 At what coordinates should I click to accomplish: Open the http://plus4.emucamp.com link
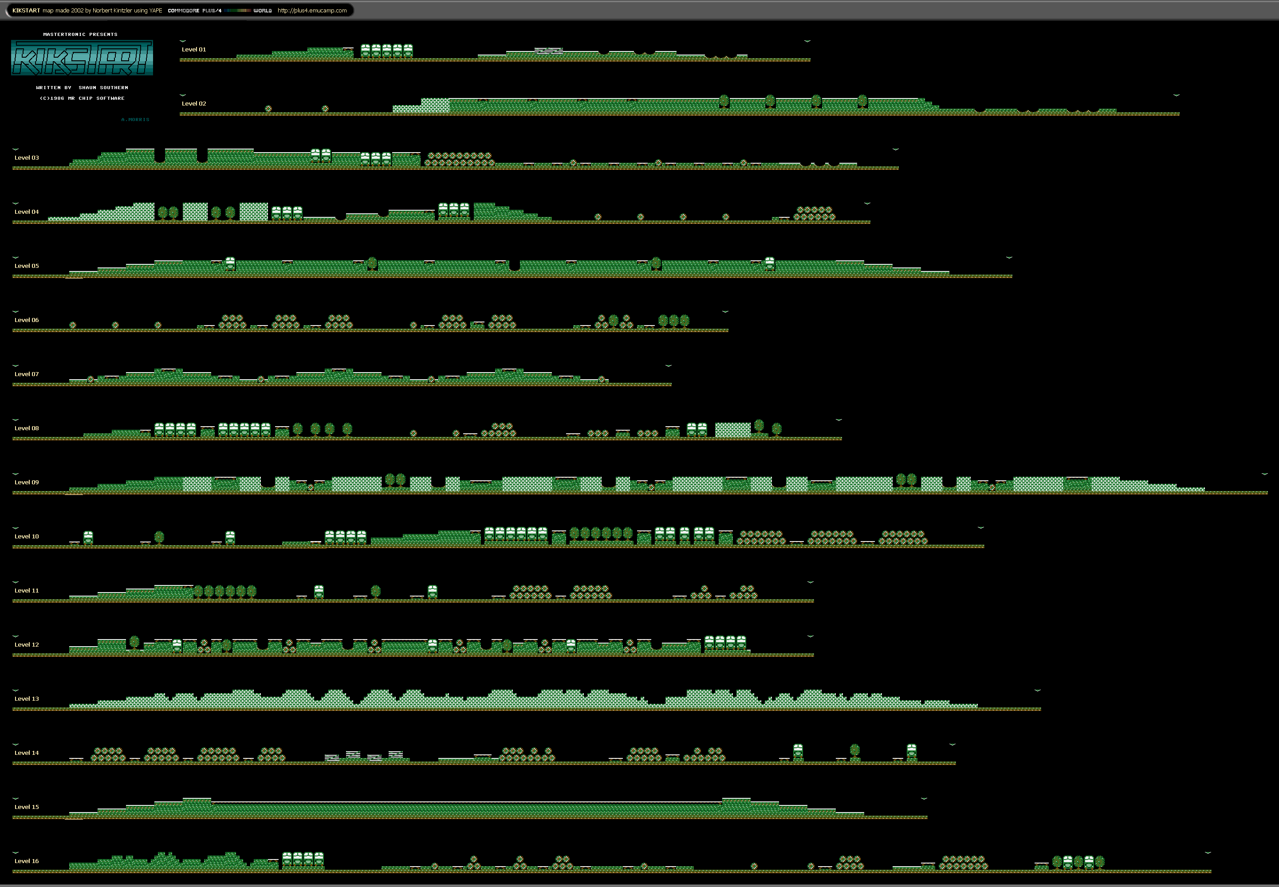point(312,11)
